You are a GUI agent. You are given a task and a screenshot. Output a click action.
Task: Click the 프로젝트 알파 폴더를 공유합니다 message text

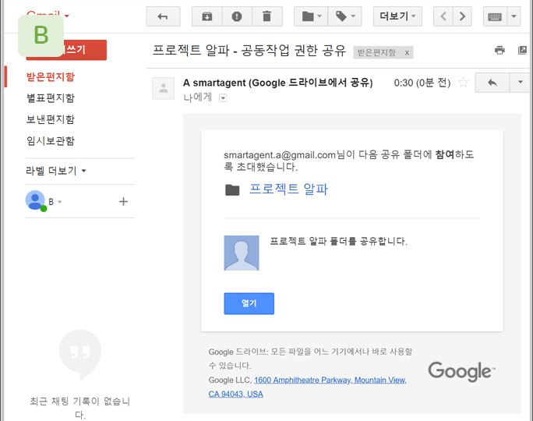coord(338,241)
